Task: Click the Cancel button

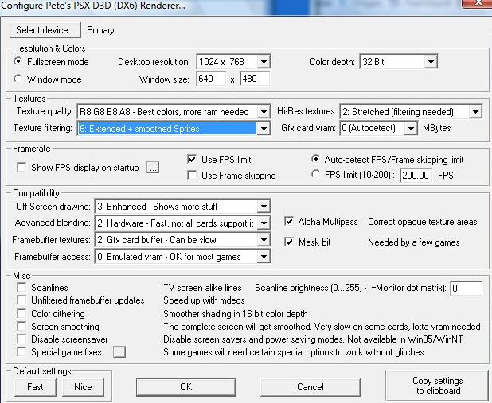Action: click(x=310, y=387)
